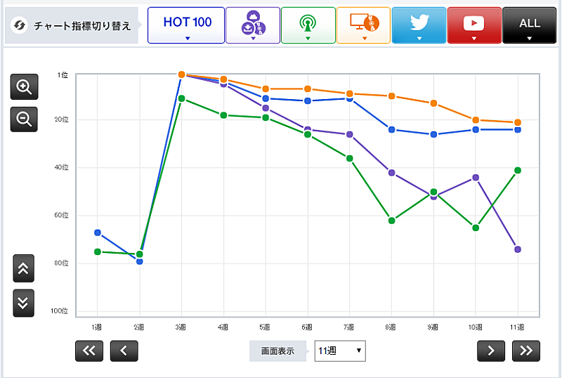Toggle the purple download chart indicator
Image resolution: width=562 pixels, height=378 pixels.
pos(252,25)
